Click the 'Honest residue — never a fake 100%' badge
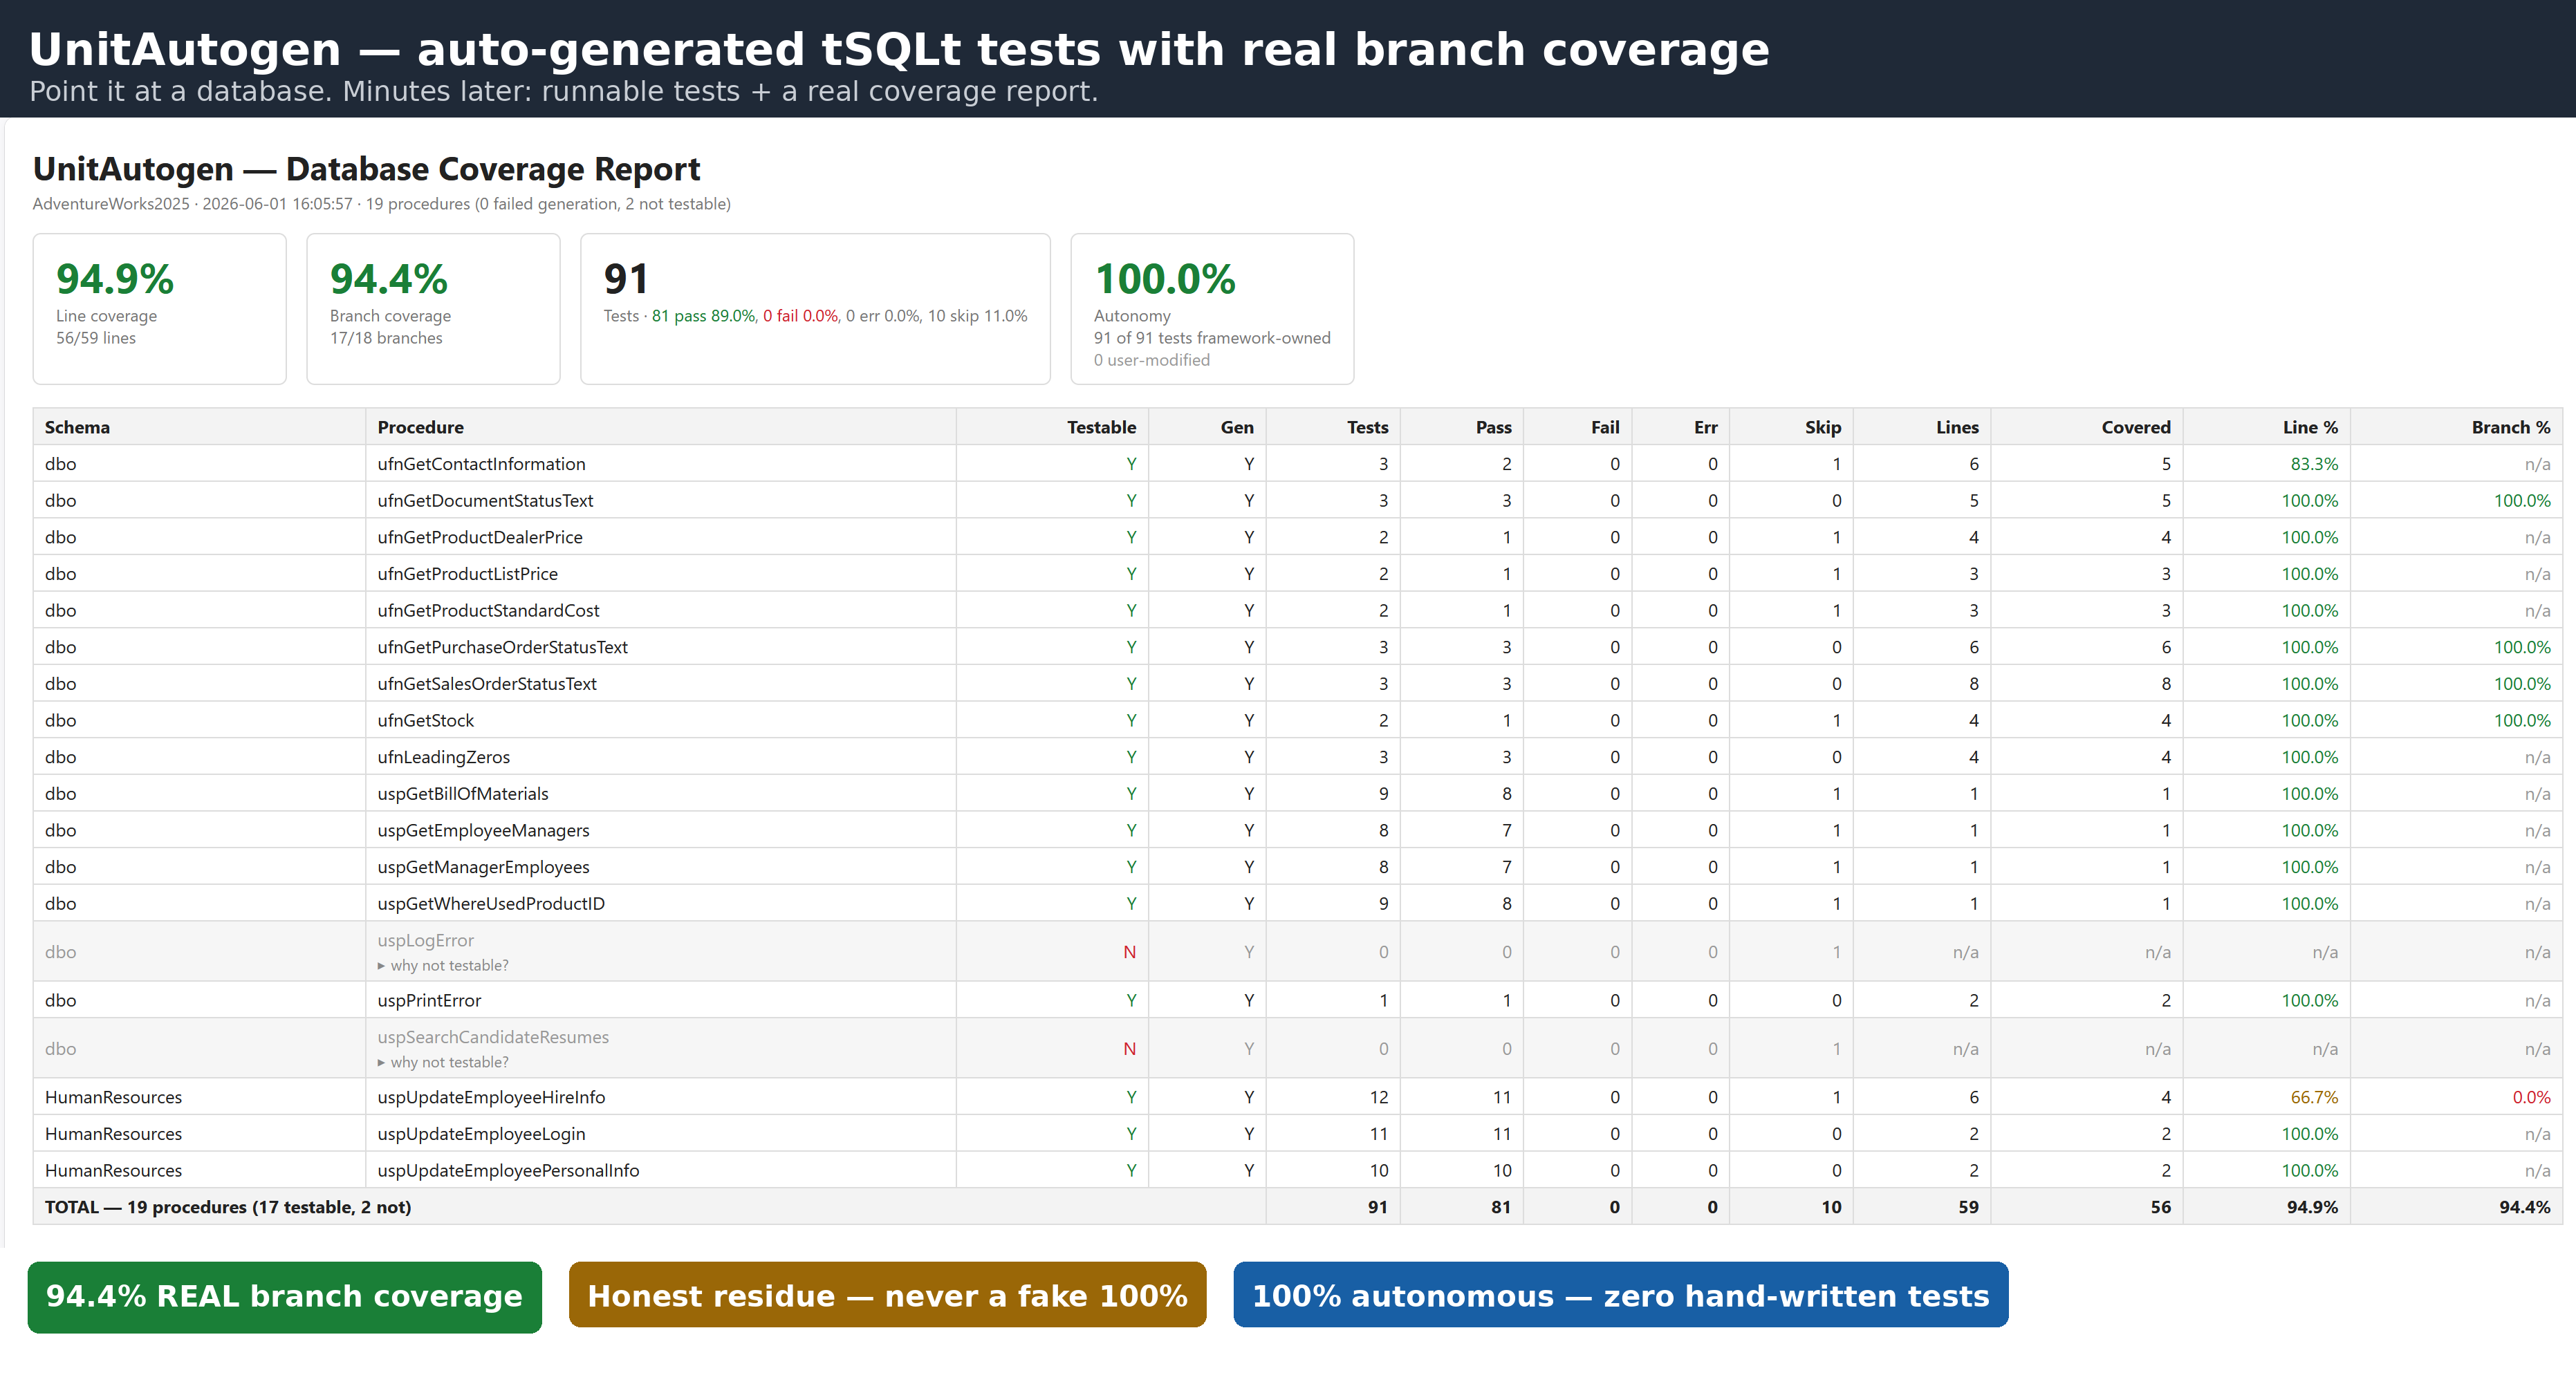Viewport: 2576px width, 1393px height. point(887,1295)
